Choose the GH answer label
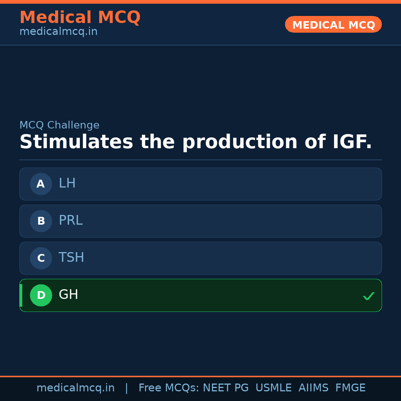This screenshot has height=401, width=401. tap(68, 295)
